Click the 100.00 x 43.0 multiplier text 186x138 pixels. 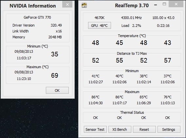tap(163, 18)
